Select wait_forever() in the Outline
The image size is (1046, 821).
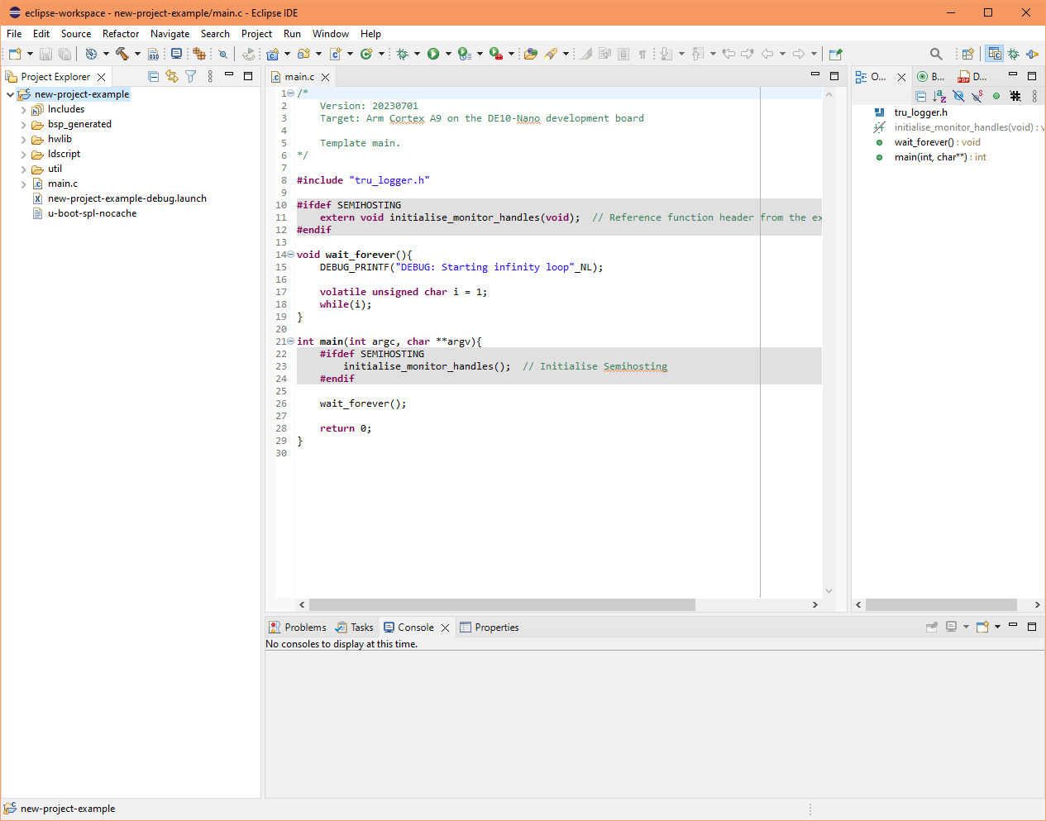924,142
